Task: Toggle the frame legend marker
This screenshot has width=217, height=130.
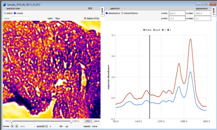Action: point(144,30)
